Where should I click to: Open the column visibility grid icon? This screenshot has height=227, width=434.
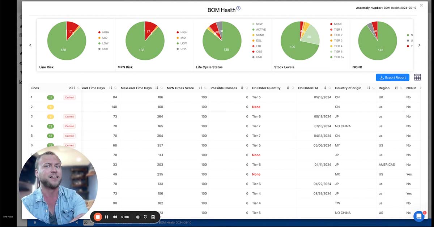417,77
